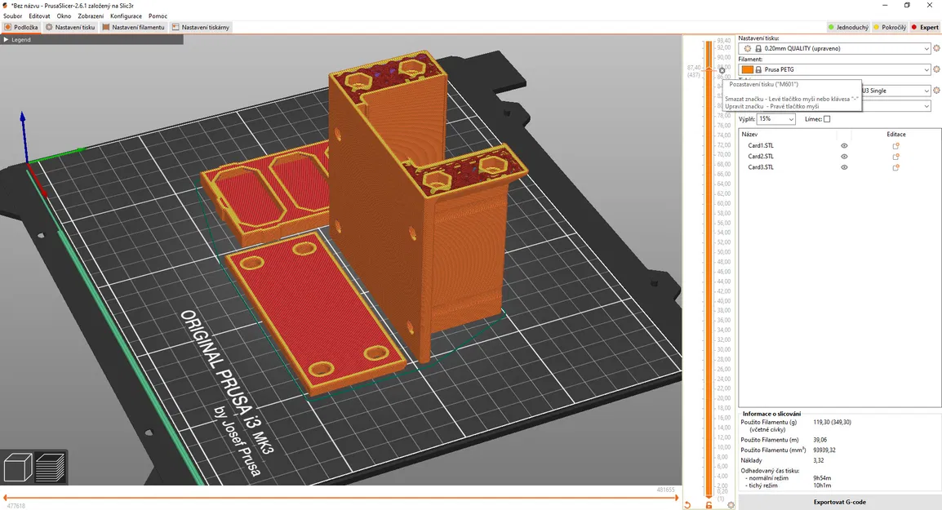
Task: Open the printer preset dropdown
Action: tap(926, 91)
